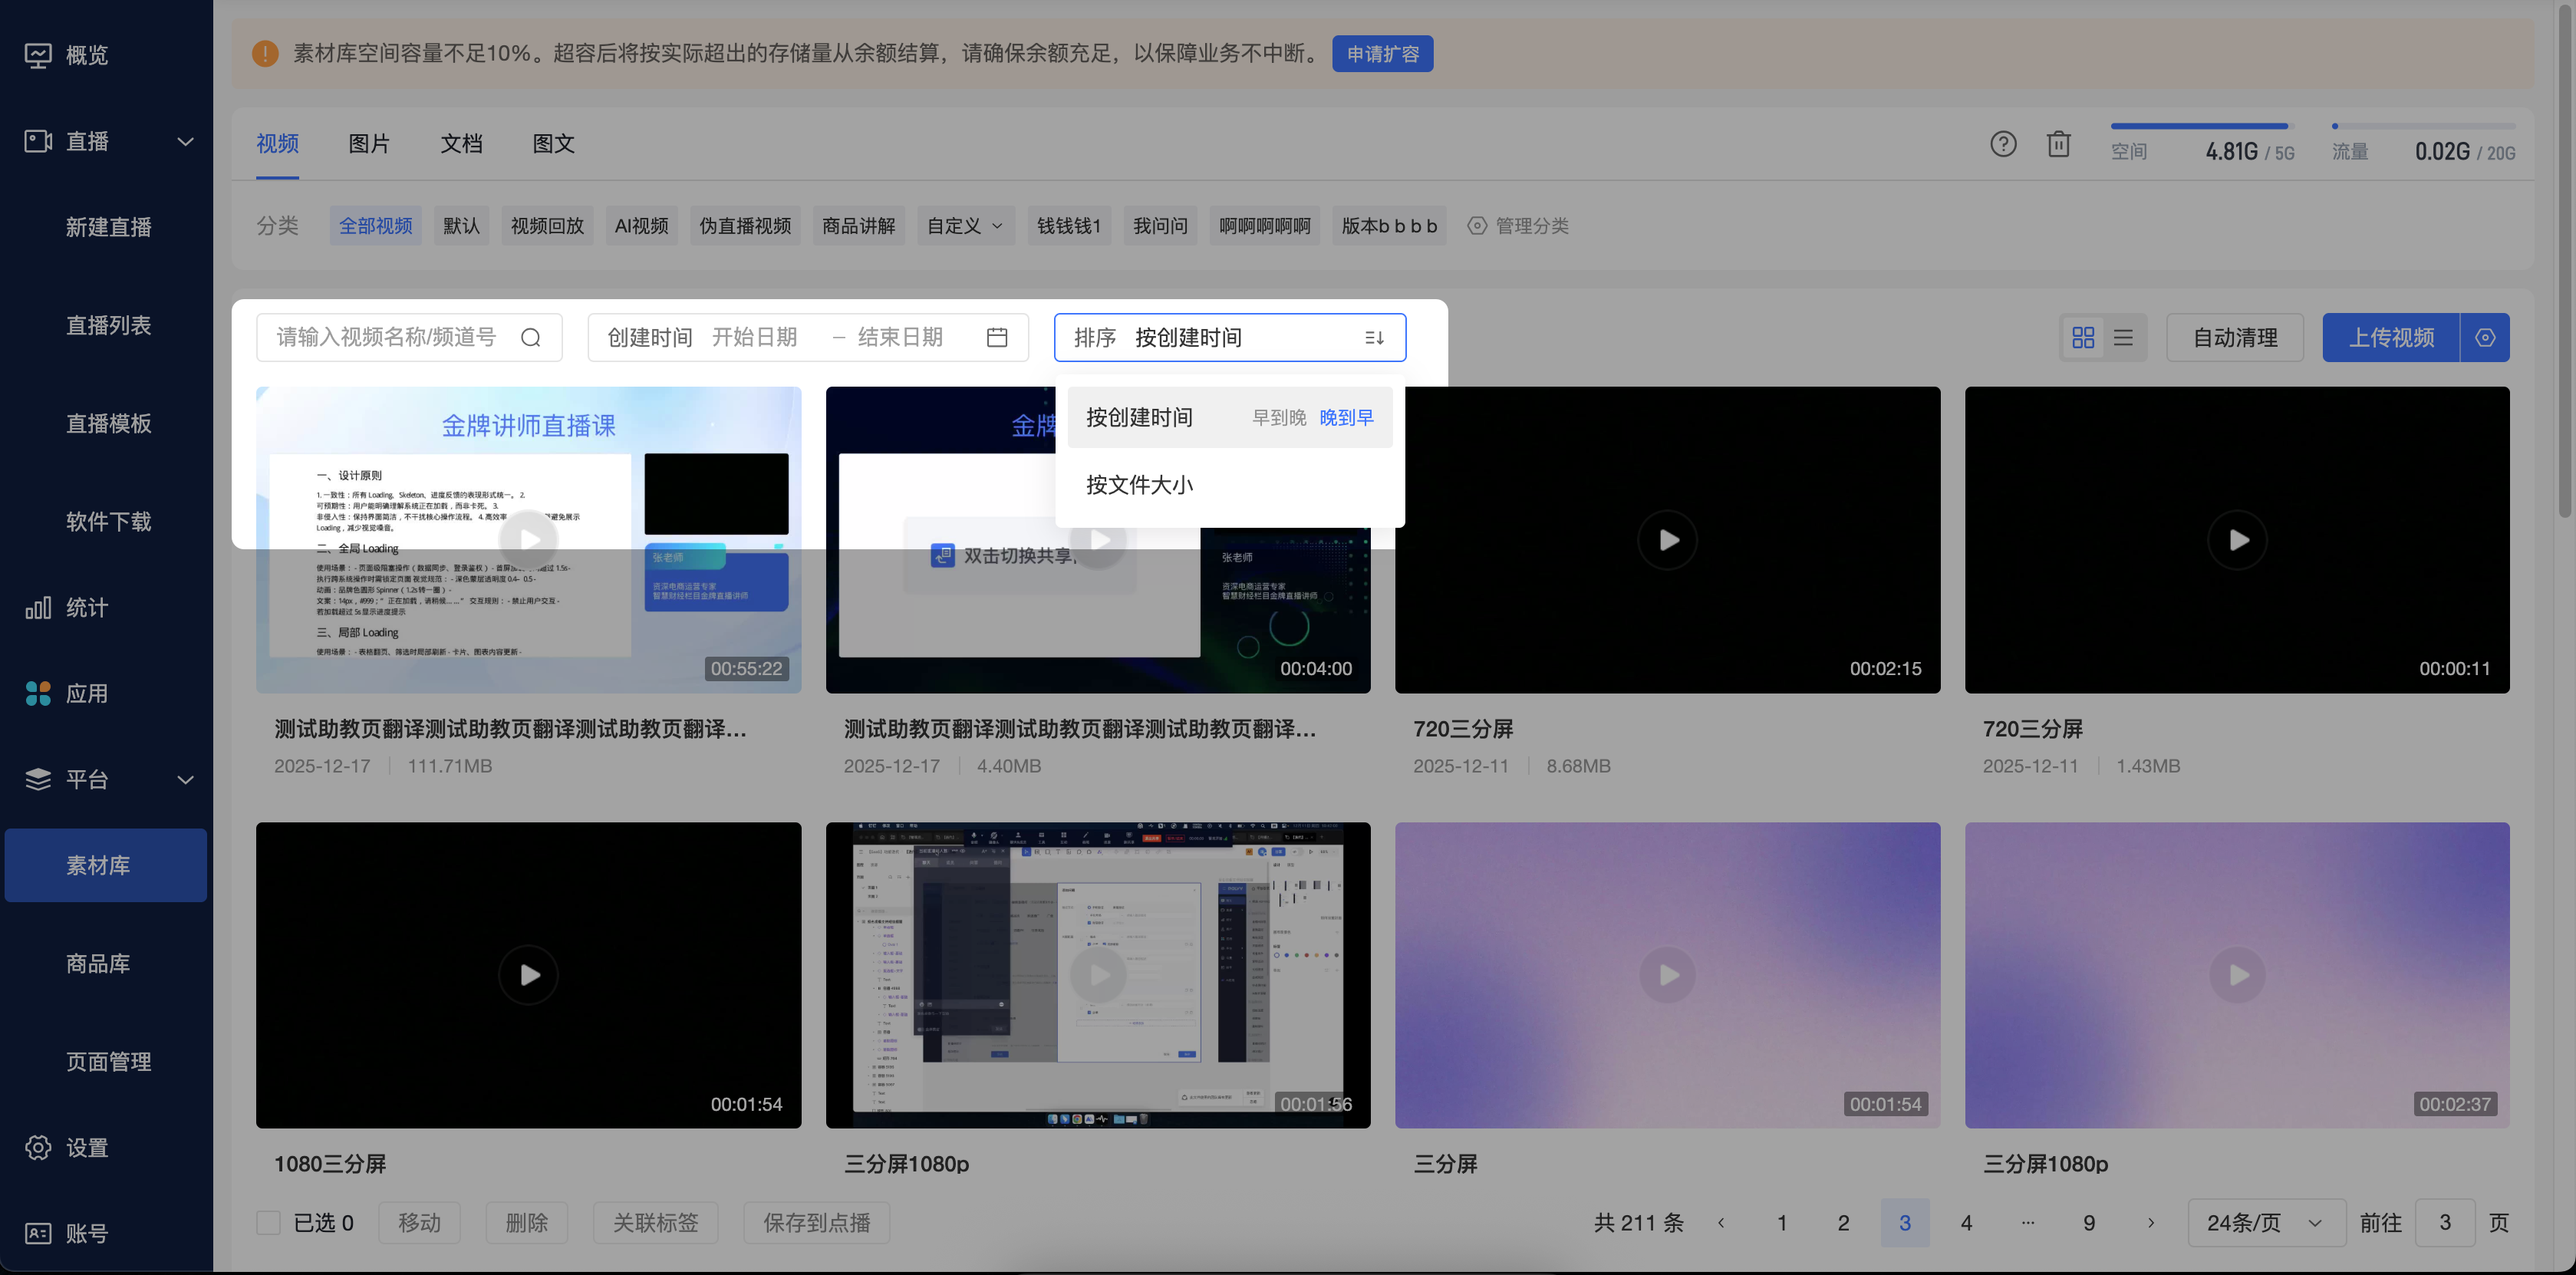Switch to the 文档 tab

pos(462,144)
